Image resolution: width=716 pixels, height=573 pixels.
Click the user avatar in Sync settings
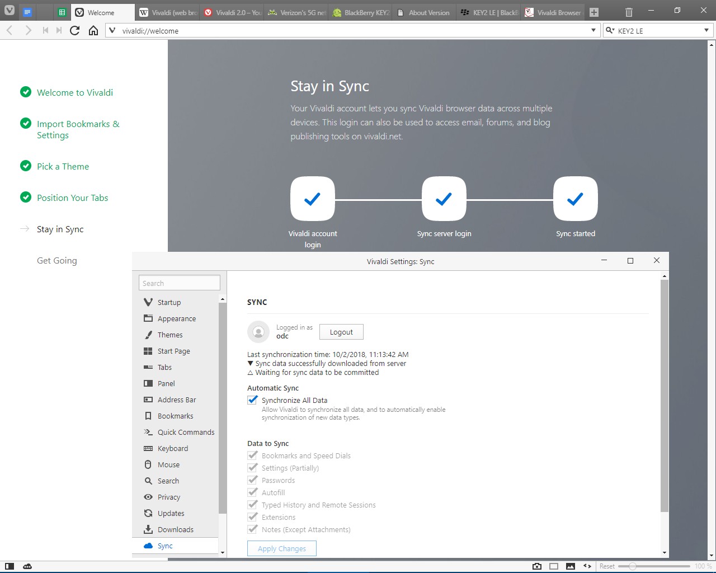258,332
